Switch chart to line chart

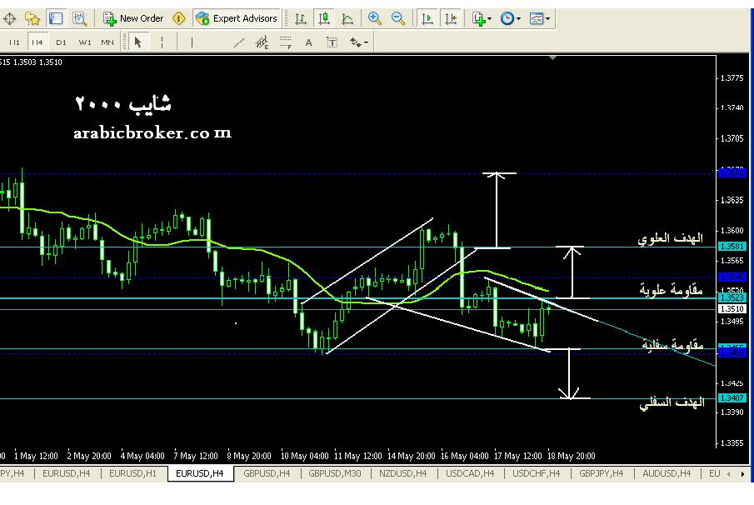[x=347, y=19]
